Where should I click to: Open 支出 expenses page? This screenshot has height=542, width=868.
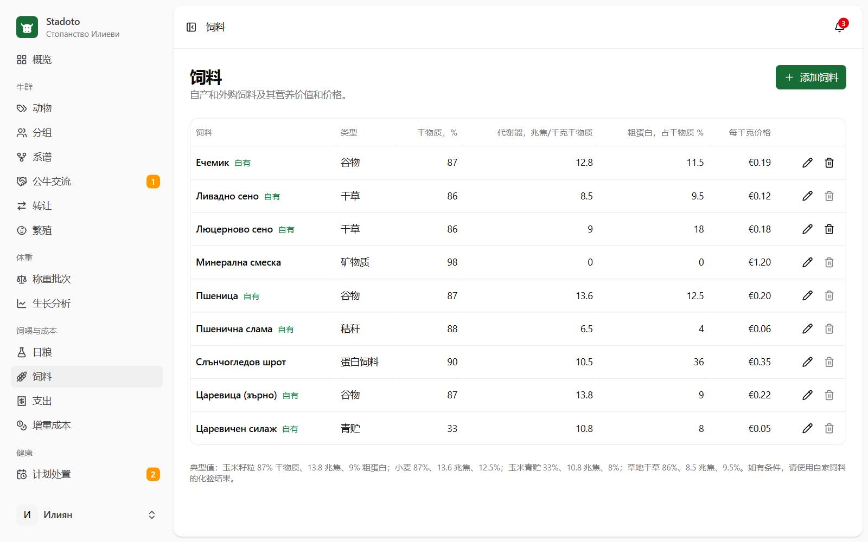[87, 401]
